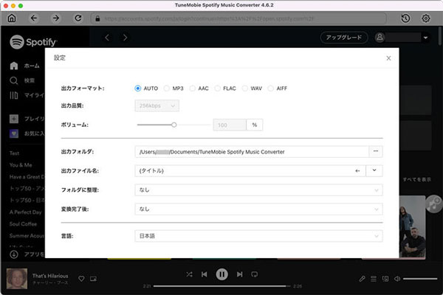Open output file name tag dropdown arrow
The height and width of the screenshot is (295, 443).
tap(374, 170)
